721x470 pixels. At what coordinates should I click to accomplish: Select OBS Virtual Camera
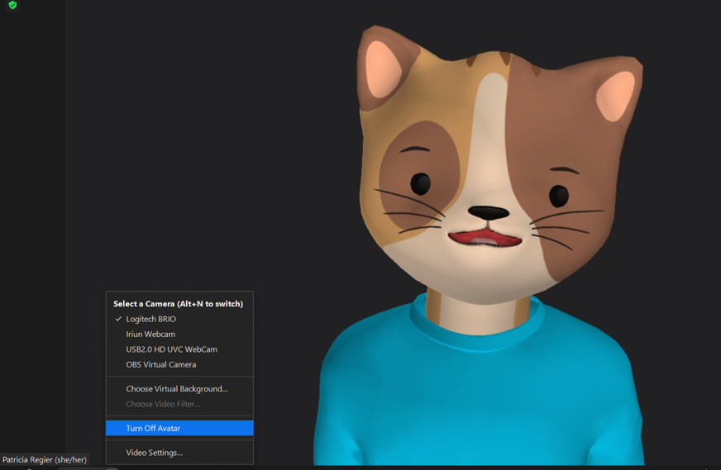(x=160, y=364)
